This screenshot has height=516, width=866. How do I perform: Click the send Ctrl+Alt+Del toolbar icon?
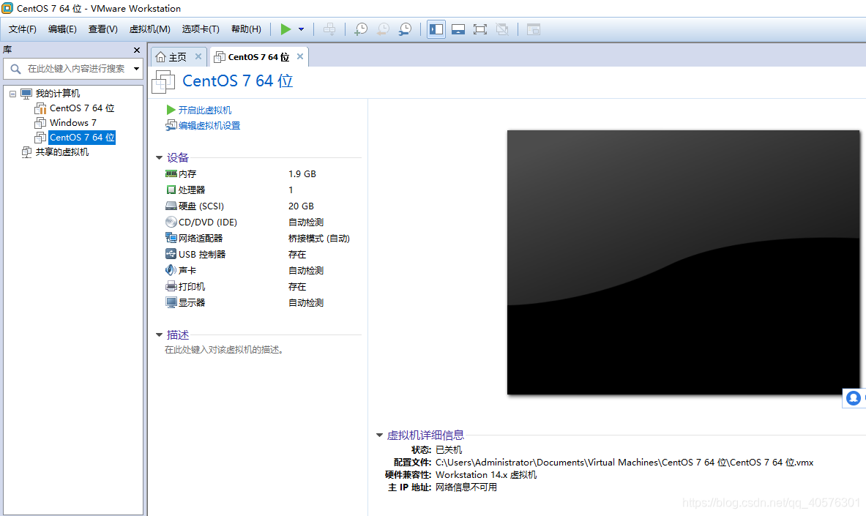point(329,29)
